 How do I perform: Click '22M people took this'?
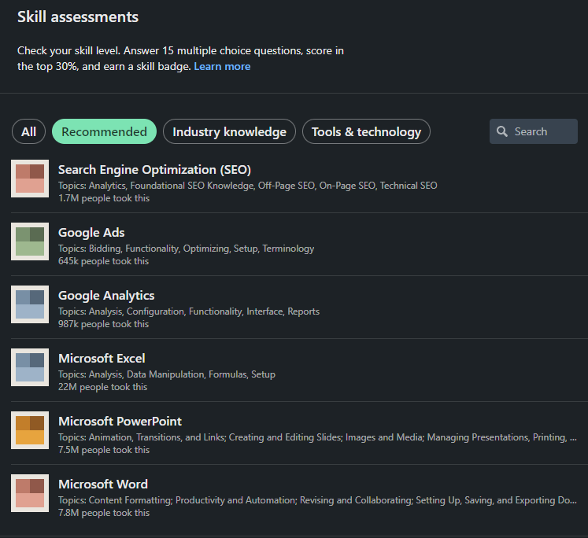(x=103, y=387)
